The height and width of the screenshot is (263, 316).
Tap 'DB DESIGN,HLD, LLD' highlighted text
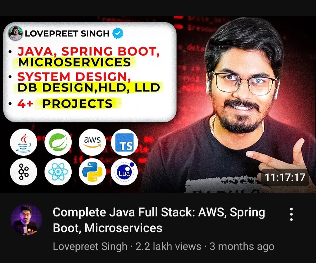(89, 88)
